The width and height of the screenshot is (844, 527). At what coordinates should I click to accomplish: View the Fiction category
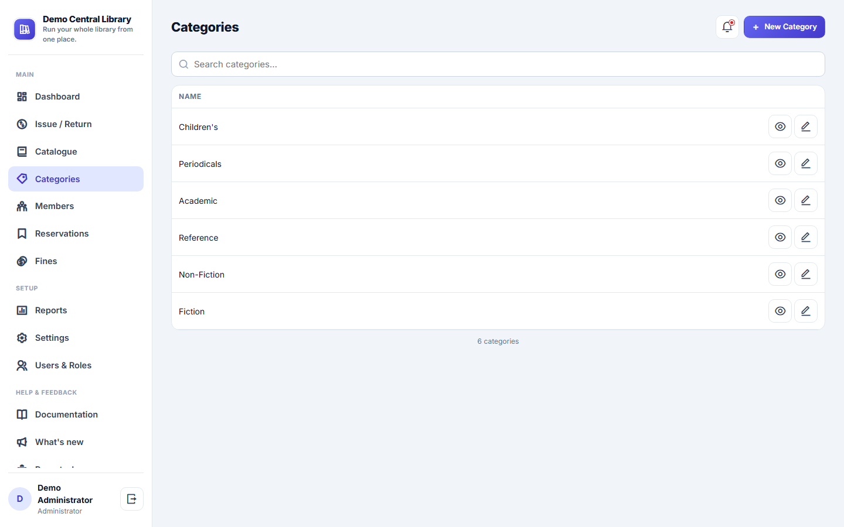780,311
